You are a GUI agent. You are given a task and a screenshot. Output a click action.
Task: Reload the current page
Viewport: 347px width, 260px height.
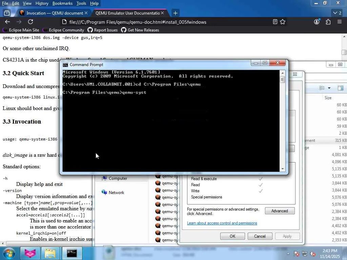click(30, 22)
